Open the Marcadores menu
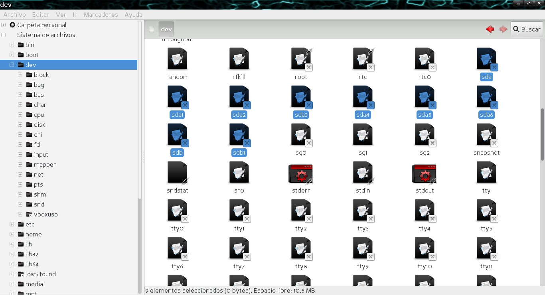The image size is (545, 295). (x=101, y=14)
